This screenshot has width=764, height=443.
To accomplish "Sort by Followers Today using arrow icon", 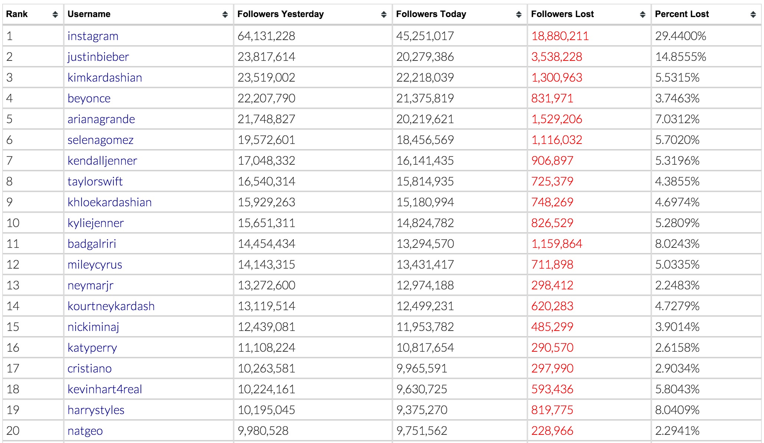I will 518,14.
